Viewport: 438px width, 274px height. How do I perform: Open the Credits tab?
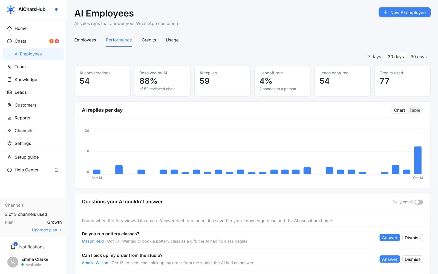149,40
